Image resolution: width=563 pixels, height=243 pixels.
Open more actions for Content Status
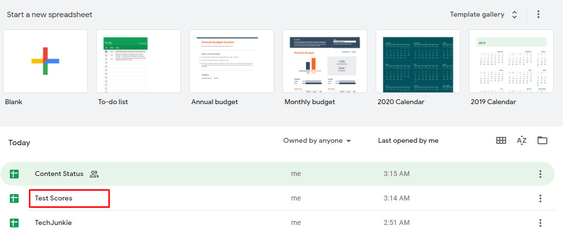point(540,174)
